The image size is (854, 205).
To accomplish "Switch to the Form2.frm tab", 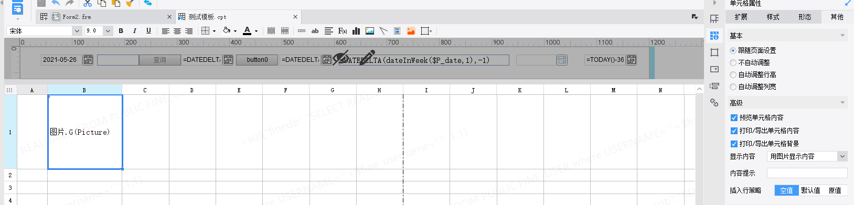I will (x=77, y=17).
